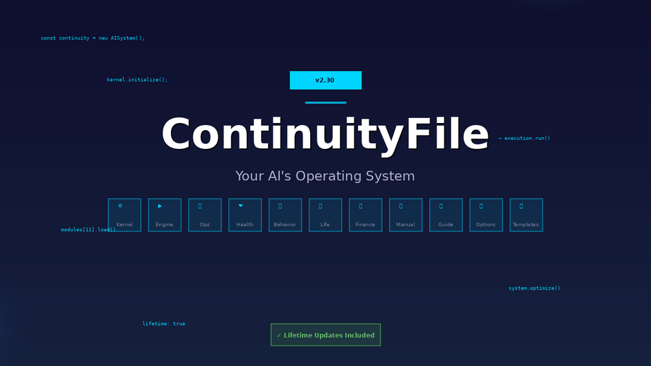Open the Guide module tile

pyautogui.click(x=446, y=215)
